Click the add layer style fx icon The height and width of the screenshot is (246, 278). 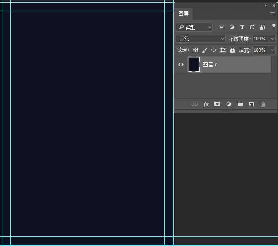(206, 104)
